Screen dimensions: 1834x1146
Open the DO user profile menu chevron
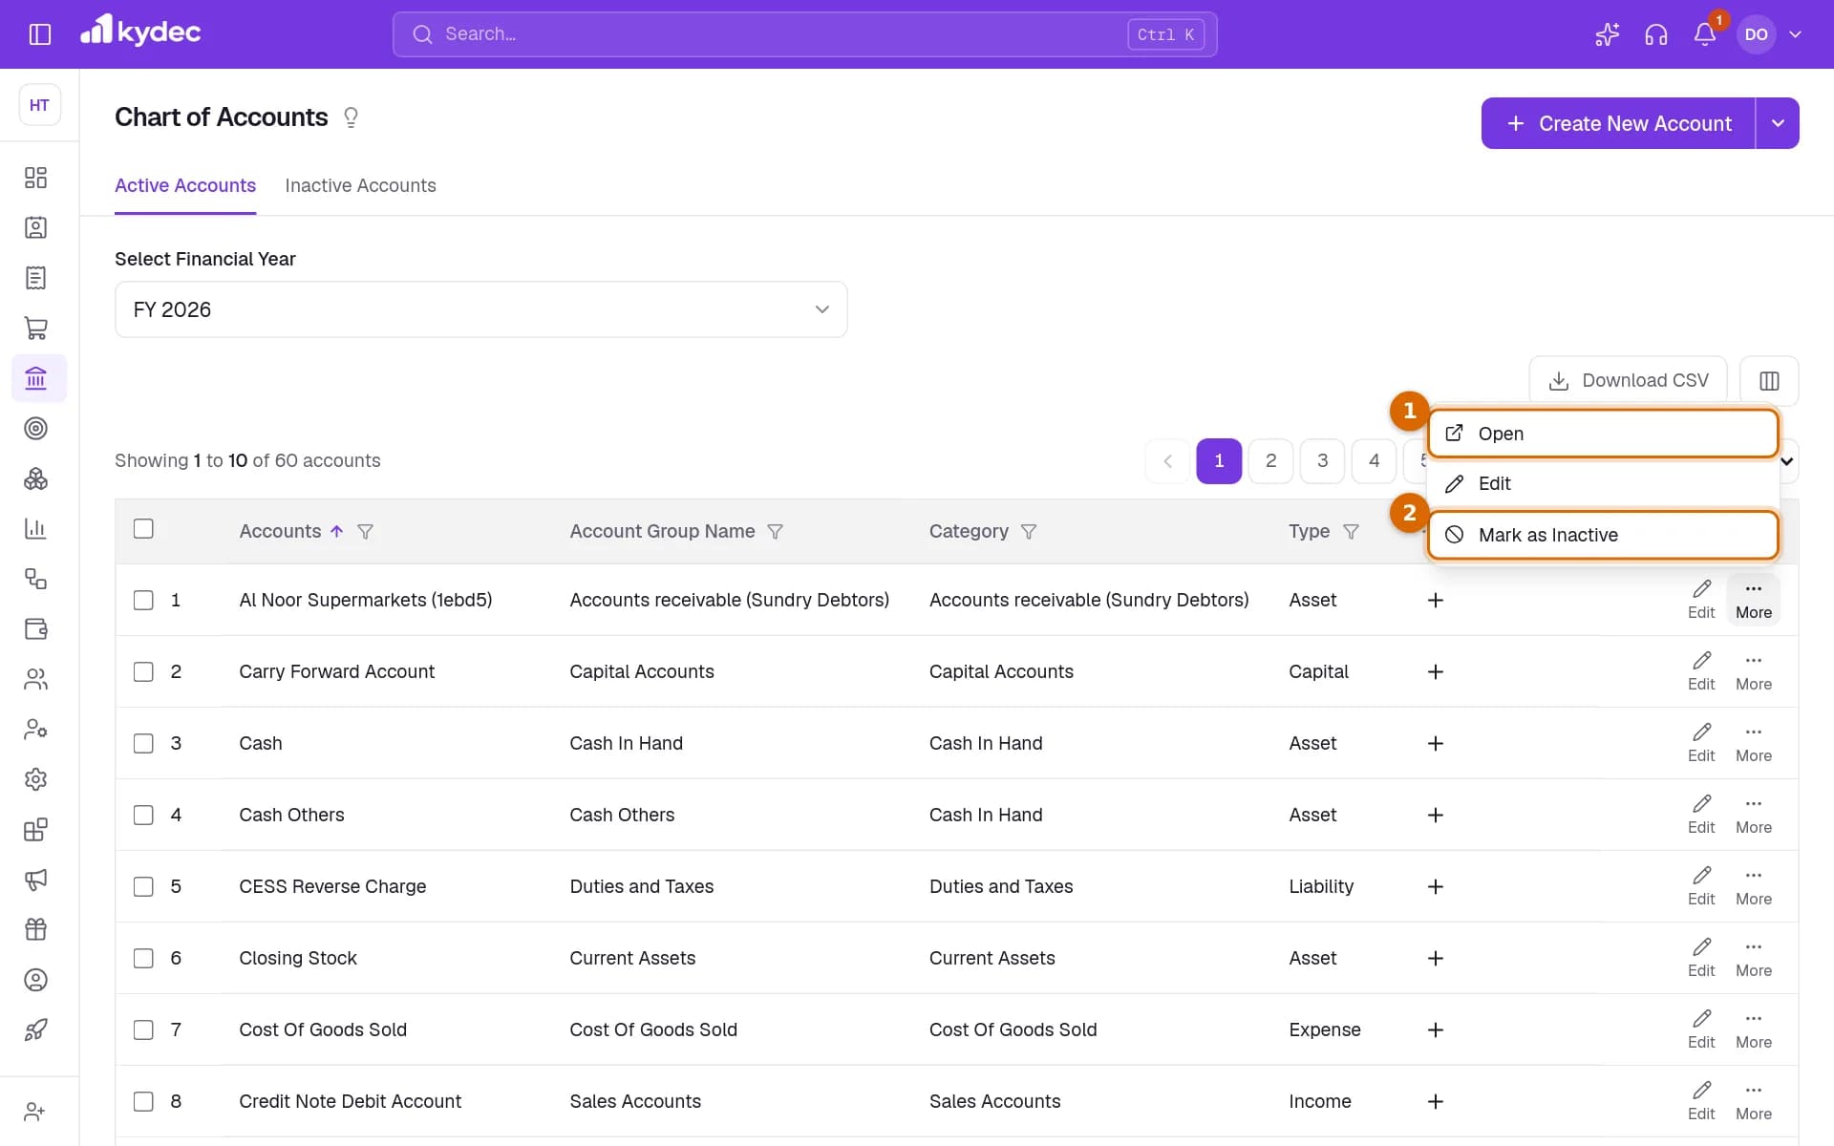(1795, 34)
